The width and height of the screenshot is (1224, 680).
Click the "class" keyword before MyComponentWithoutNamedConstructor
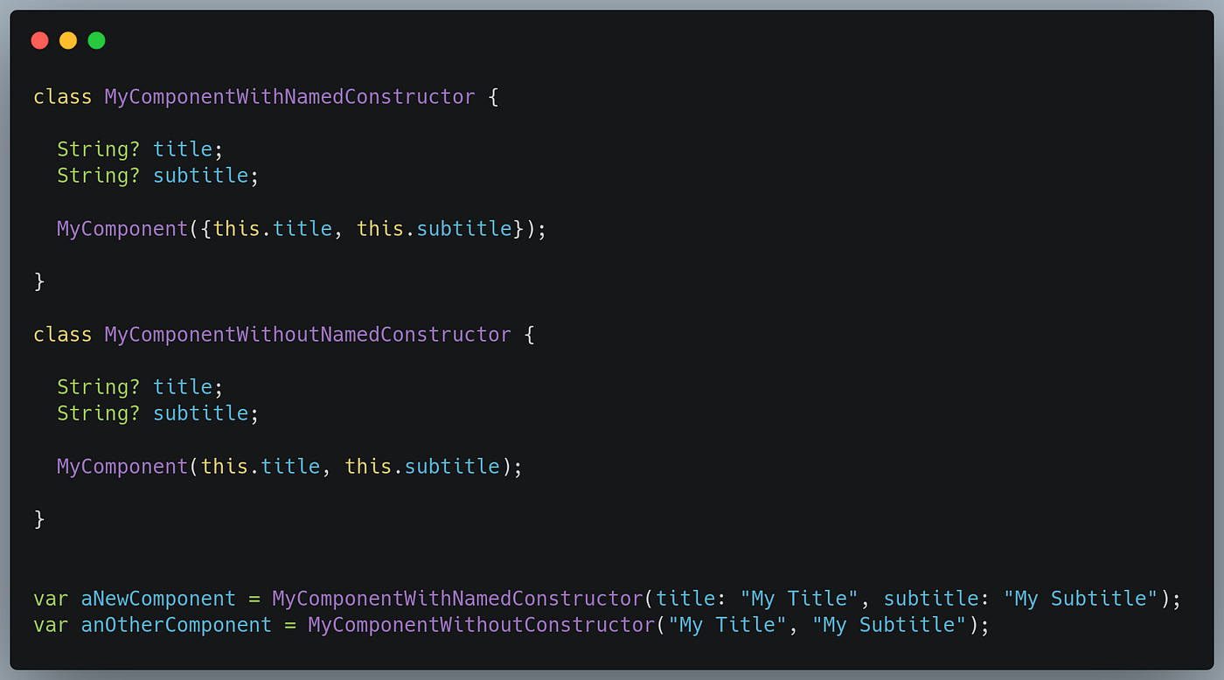63,334
